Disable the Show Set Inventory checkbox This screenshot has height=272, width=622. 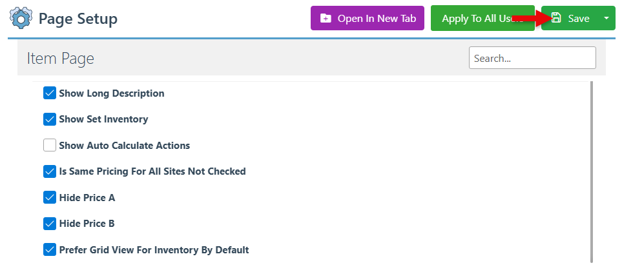(x=50, y=119)
